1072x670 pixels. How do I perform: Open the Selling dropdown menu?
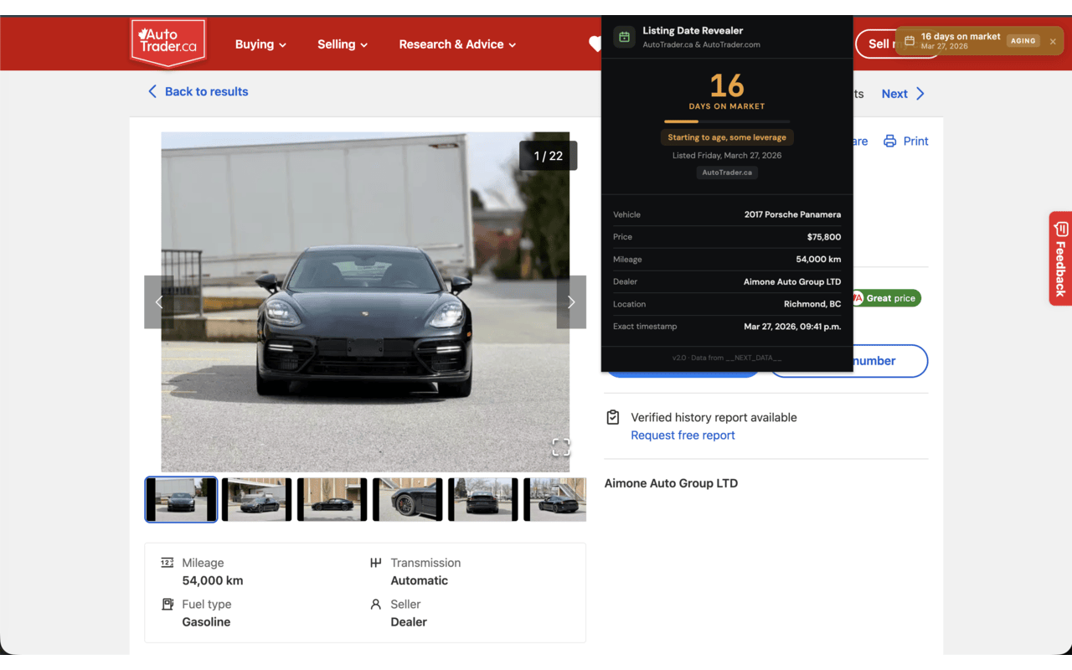pyautogui.click(x=343, y=44)
